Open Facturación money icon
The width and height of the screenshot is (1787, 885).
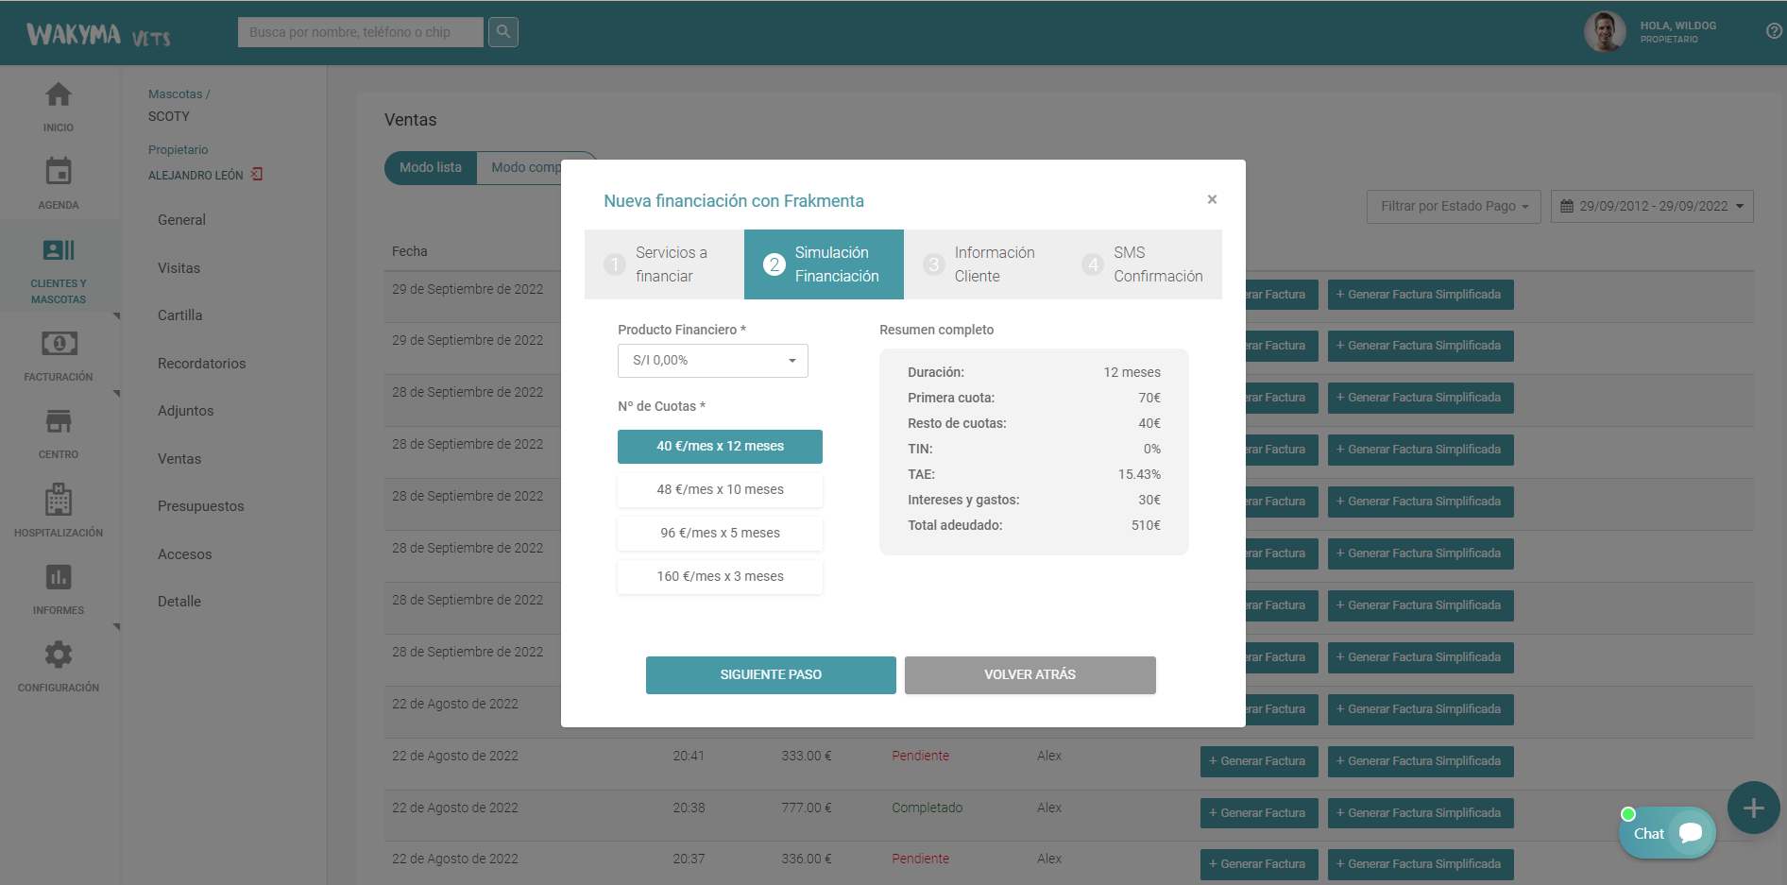click(59, 345)
